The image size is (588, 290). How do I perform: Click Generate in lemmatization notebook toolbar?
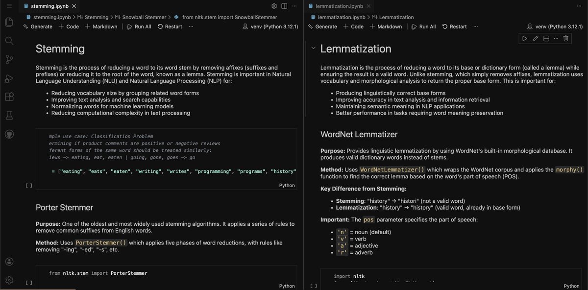[322, 26]
